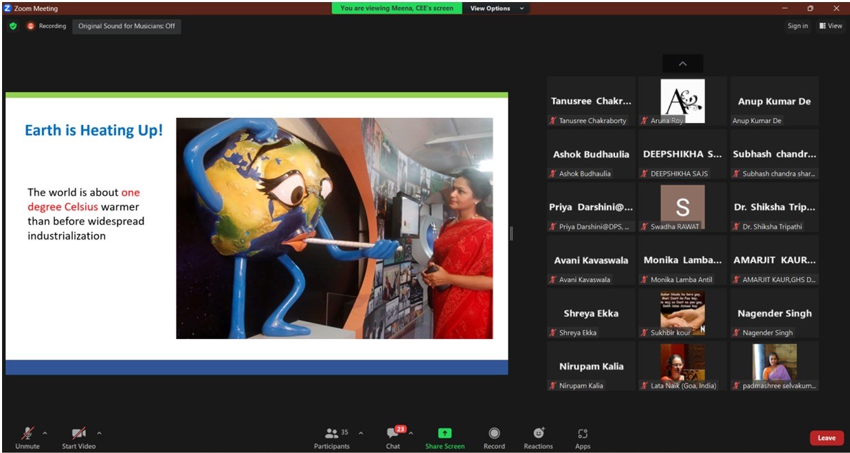Open the Reactions emoji icon
Viewport: 850px width, 453px height.
[x=538, y=433]
